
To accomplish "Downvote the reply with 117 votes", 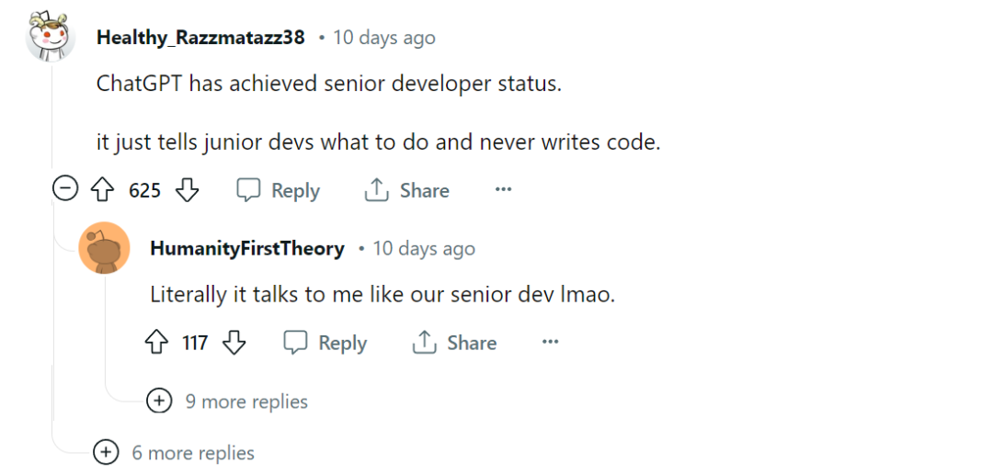I will (235, 344).
